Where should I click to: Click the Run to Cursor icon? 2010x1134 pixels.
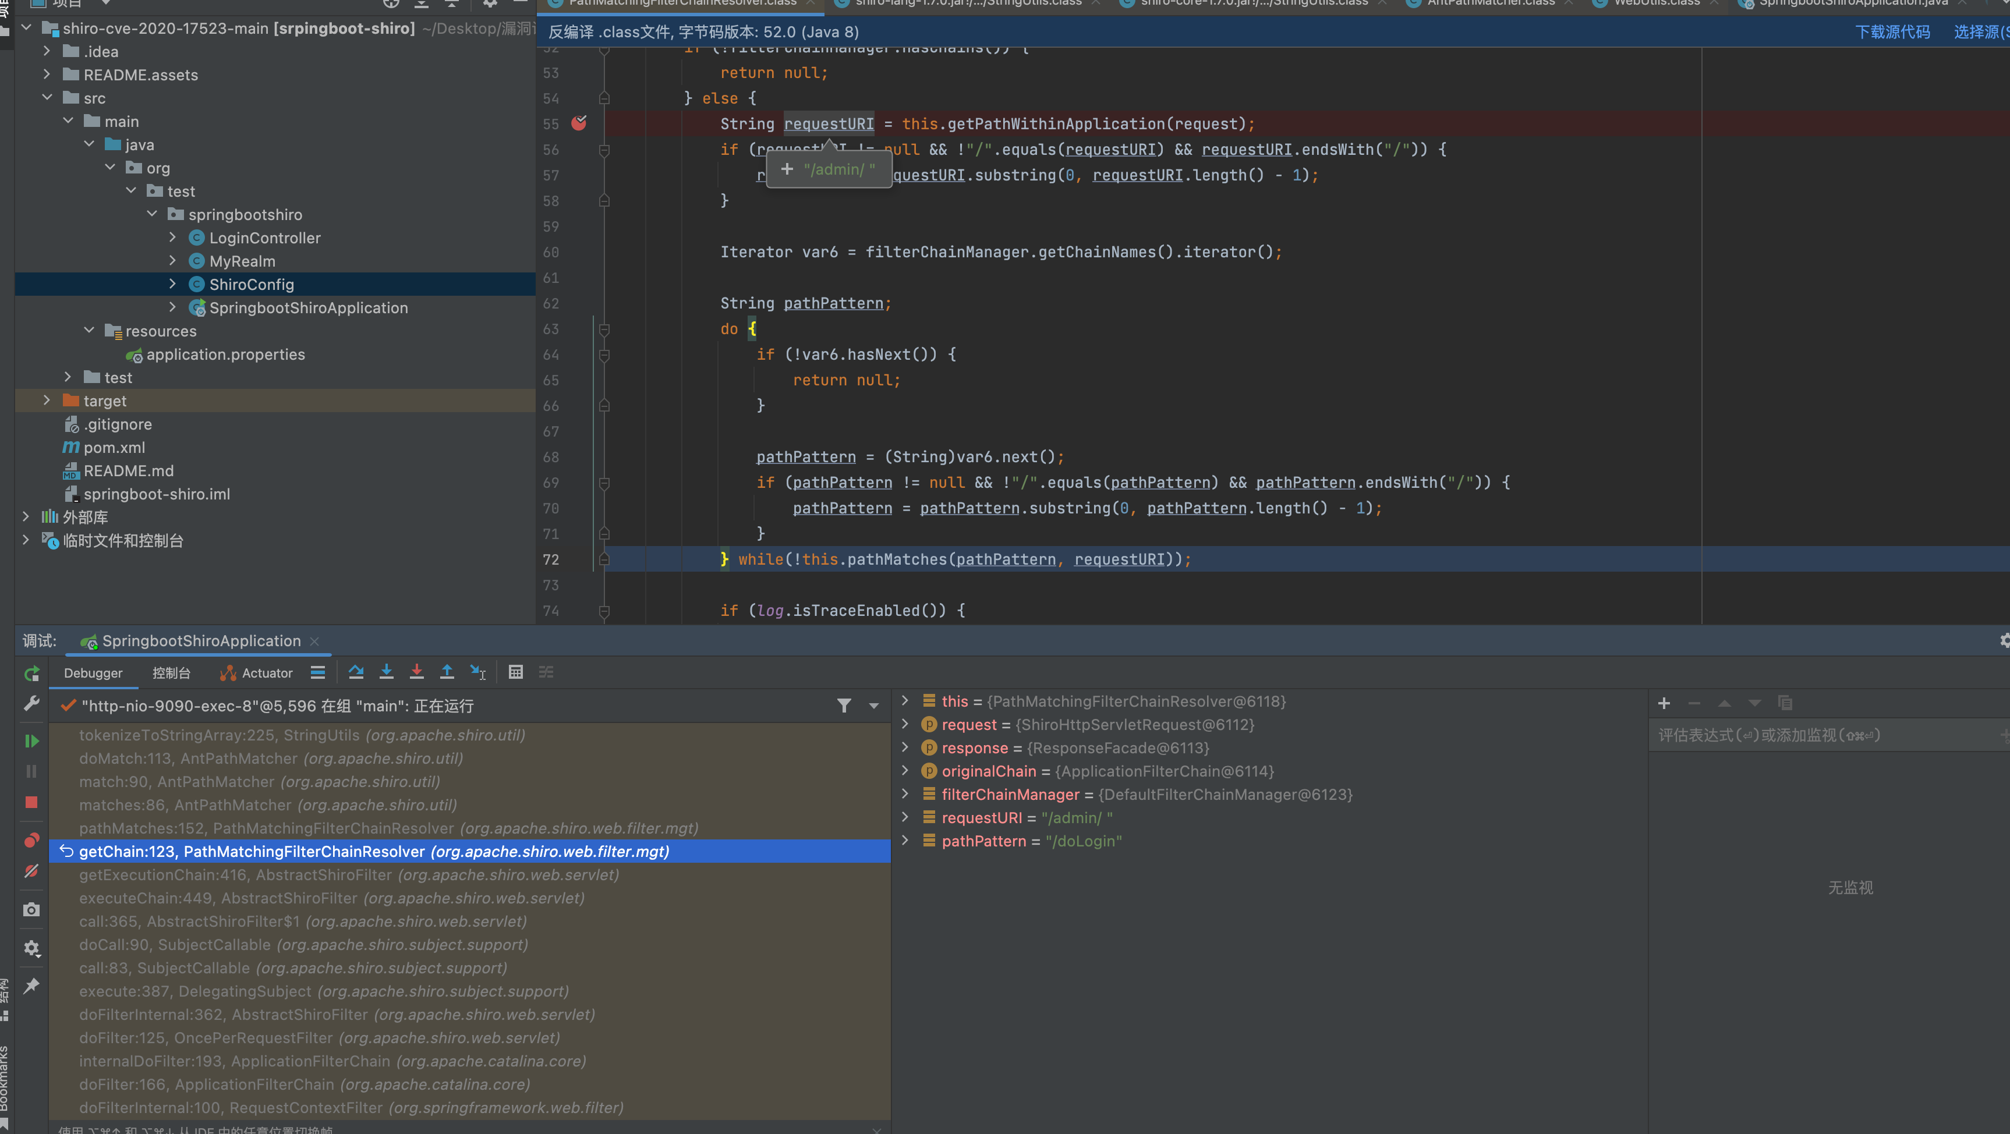[477, 672]
